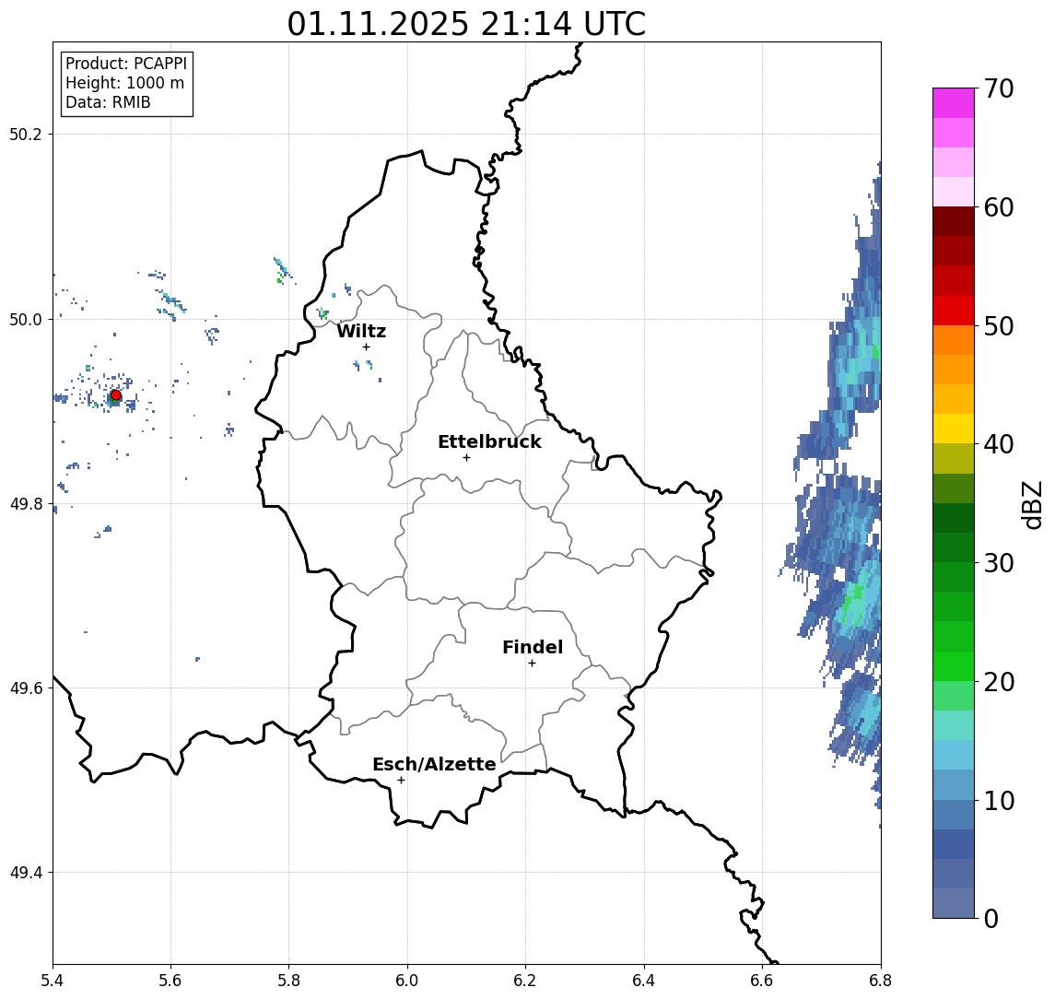Screen dimensions: 1055x999
Task: Click the 30 value on the colorbar
Action: [999, 563]
